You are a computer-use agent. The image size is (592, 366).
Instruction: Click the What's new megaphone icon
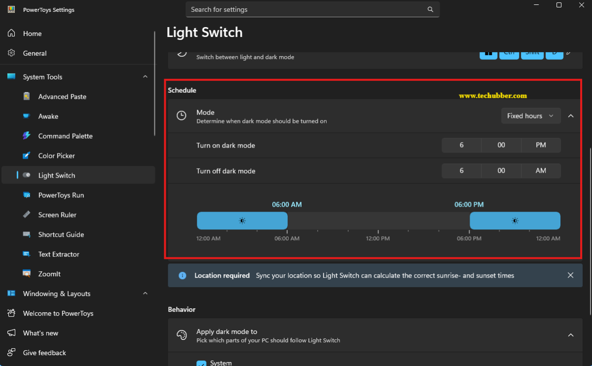[x=11, y=333]
